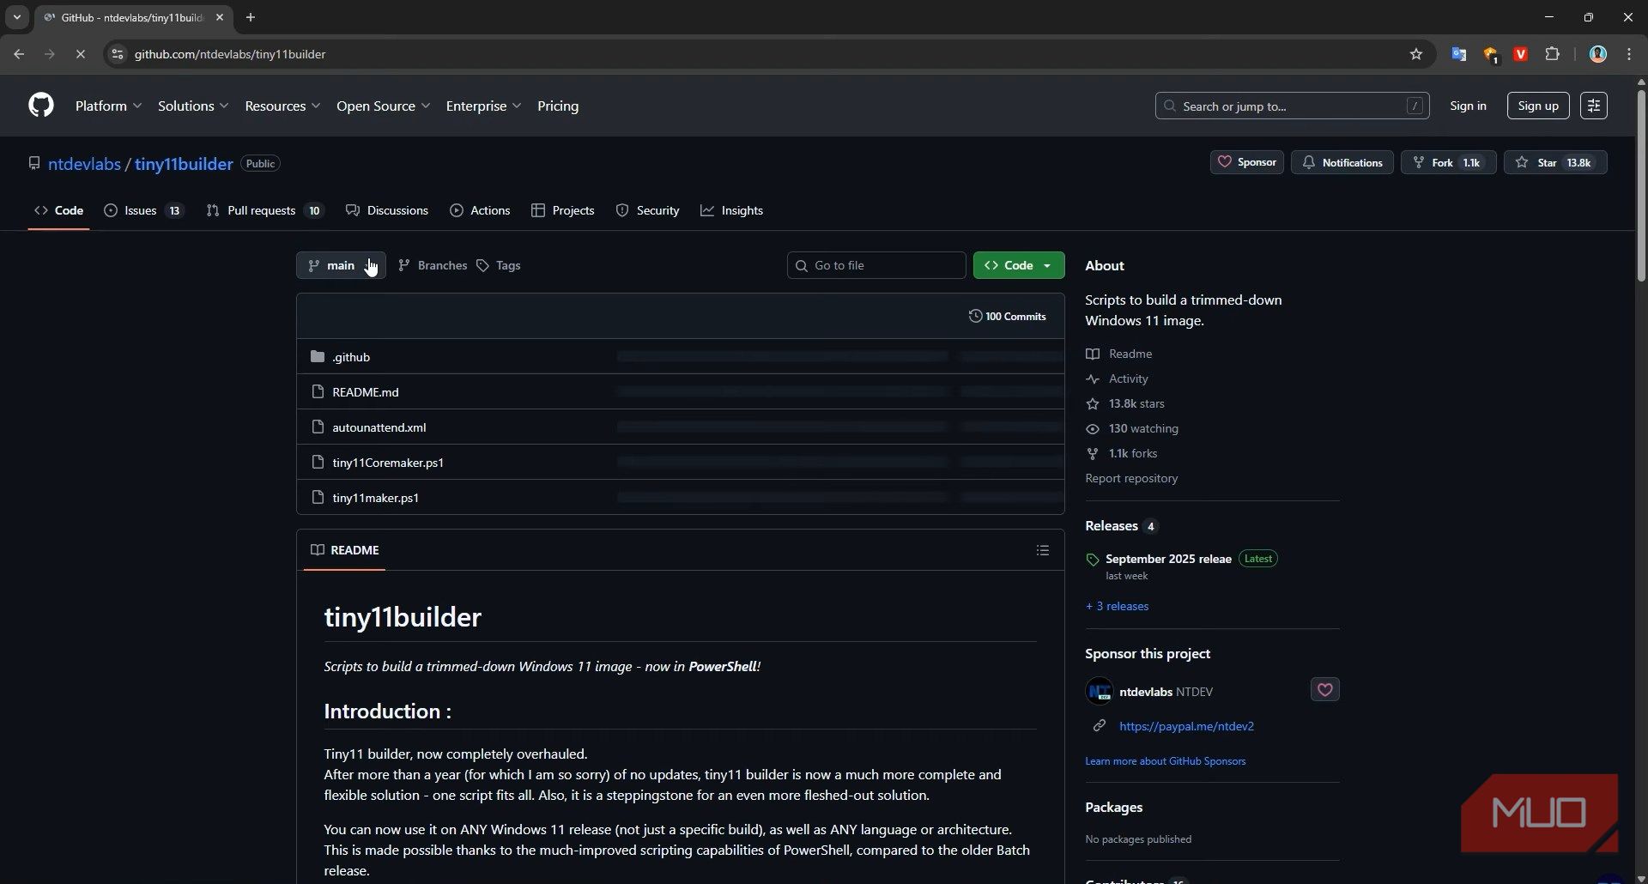The width and height of the screenshot is (1648, 884).
Task: Click the heart sponsor icon beside ntdevlabs
Action: tap(1324, 690)
